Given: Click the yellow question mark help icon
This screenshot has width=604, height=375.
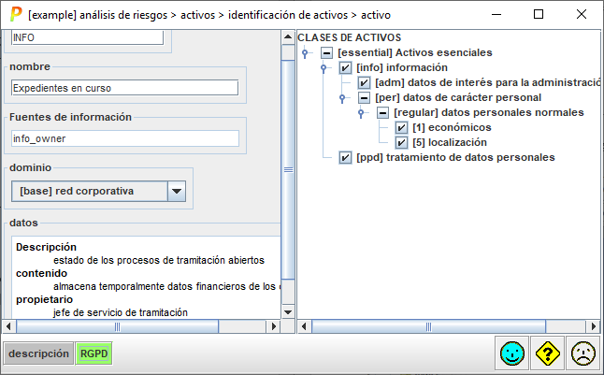Looking at the screenshot, I should coord(547,353).
